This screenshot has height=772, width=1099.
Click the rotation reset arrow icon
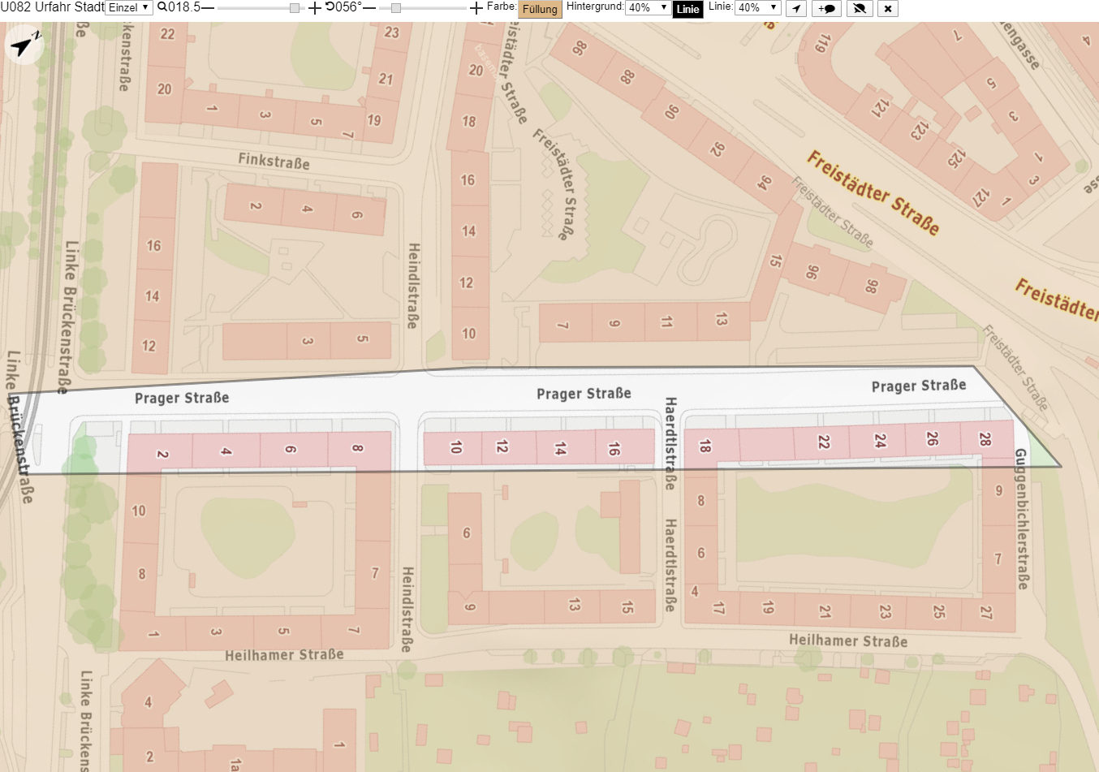(x=330, y=7)
